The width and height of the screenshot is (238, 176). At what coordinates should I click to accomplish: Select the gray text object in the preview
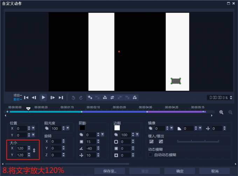pyautogui.click(x=176, y=81)
